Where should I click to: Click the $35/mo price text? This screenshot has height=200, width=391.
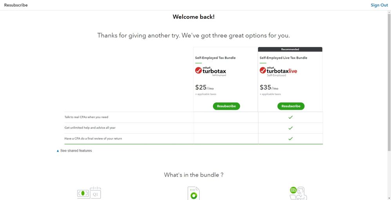click(x=270, y=88)
